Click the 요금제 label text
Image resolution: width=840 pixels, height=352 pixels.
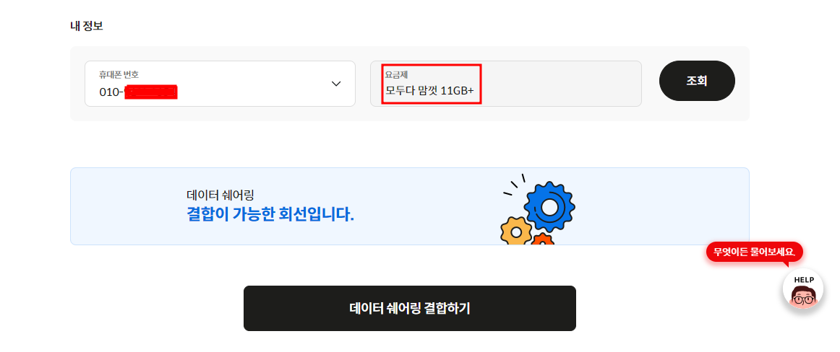tap(396, 74)
